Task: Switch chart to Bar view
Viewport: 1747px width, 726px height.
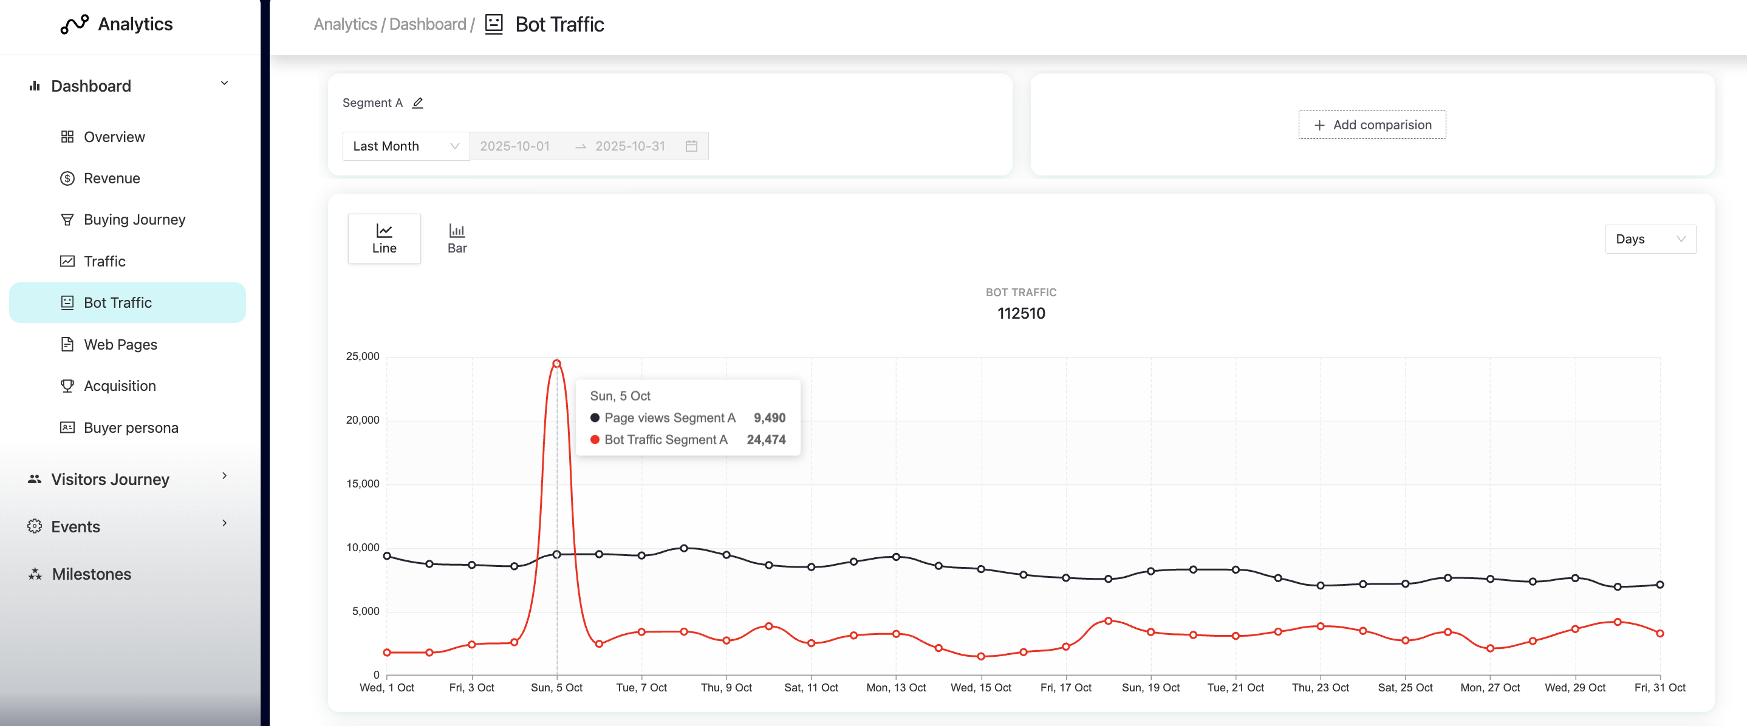Action: 457,239
